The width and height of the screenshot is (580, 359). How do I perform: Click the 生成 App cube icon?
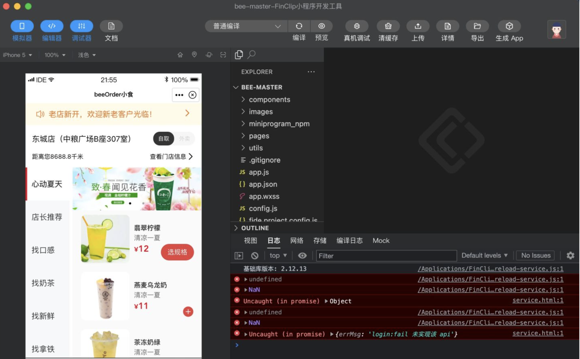pyautogui.click(x=509, y=26)
